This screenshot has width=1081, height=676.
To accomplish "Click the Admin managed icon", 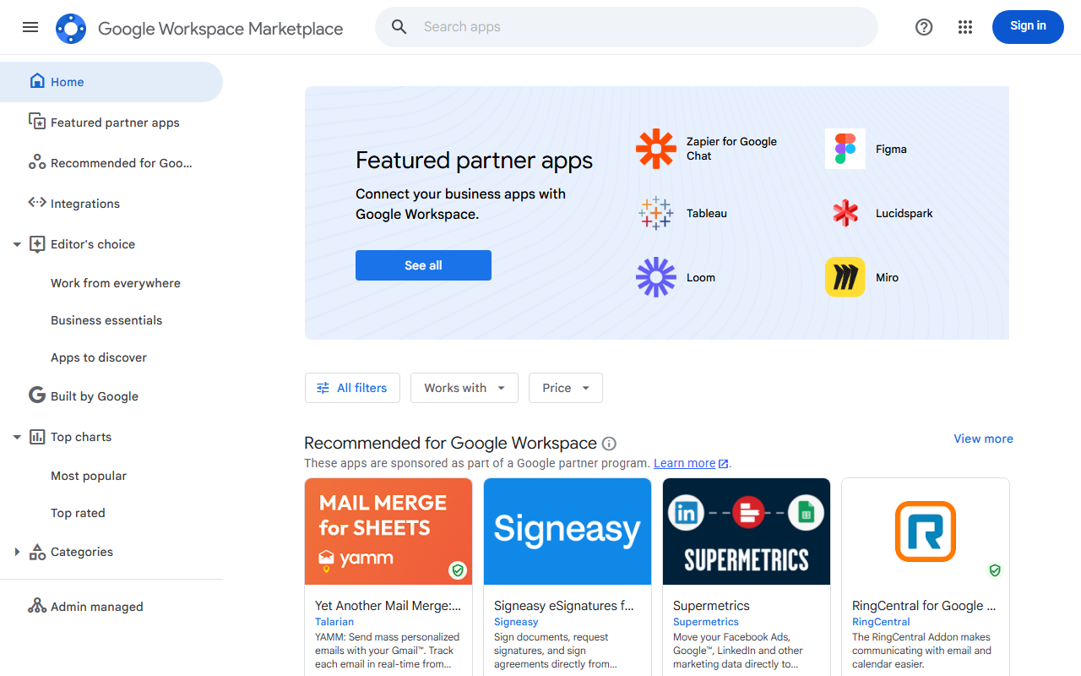I will point(37,606).
